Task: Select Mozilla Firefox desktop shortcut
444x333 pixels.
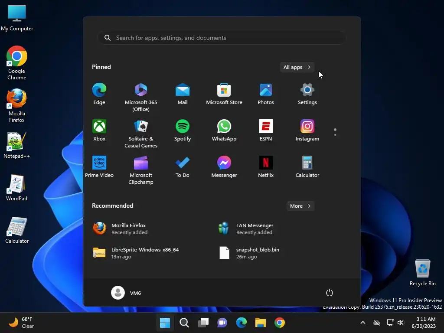Action: click(x=17, y=105)
